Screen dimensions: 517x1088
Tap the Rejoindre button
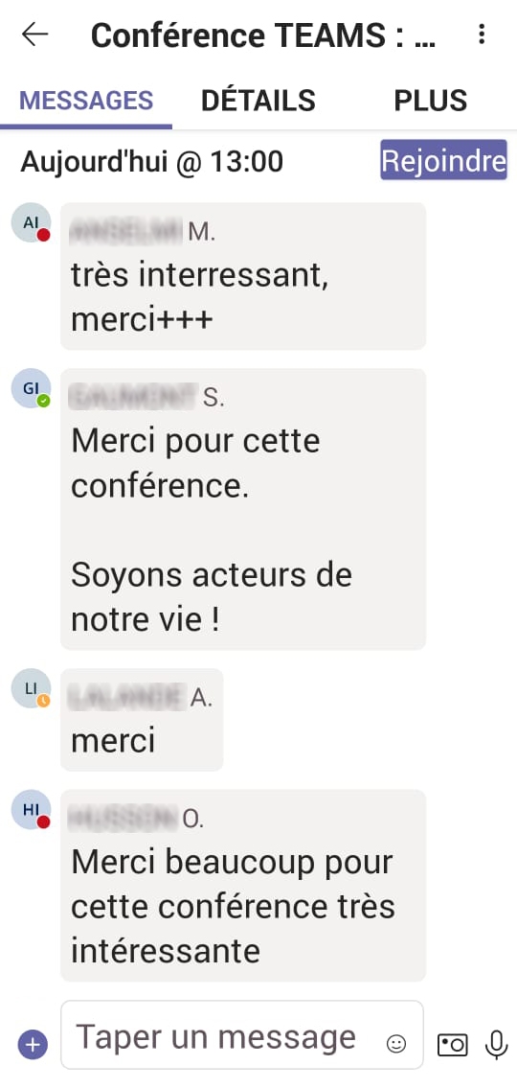pyautogui.click(x=443, y=160)
